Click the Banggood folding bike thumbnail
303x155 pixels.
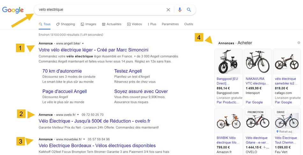[228, 62]
